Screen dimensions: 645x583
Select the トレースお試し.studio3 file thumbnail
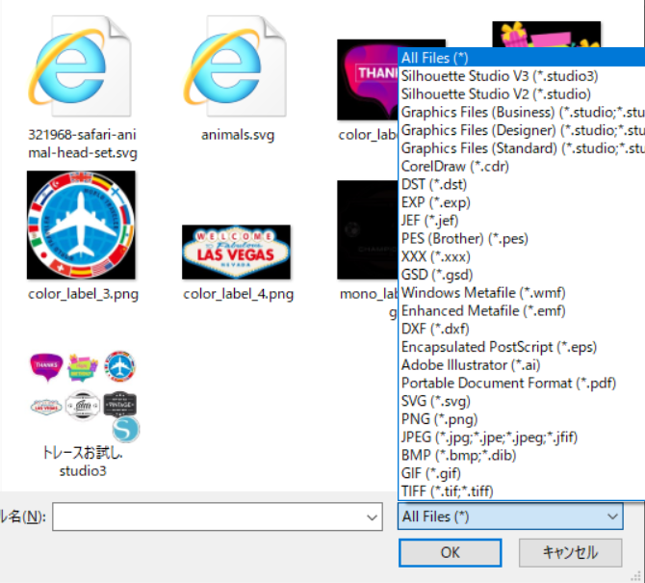tap(84, 396)
